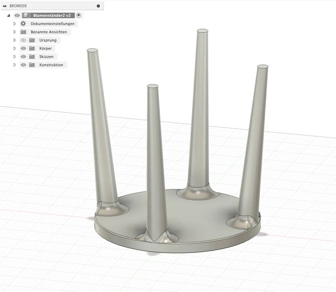Select the Blumenständer2 v2 tree item label
Viewport: 336px width, 292px height.
[54, 15]
